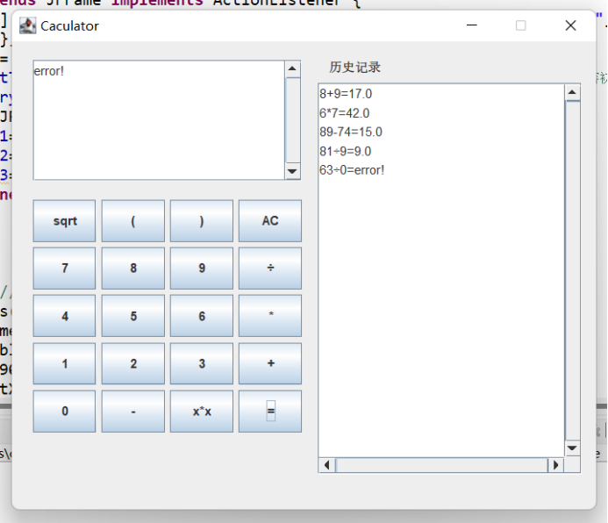Click into the error! display area
608x523 pixels.
[x=159, y=120]
